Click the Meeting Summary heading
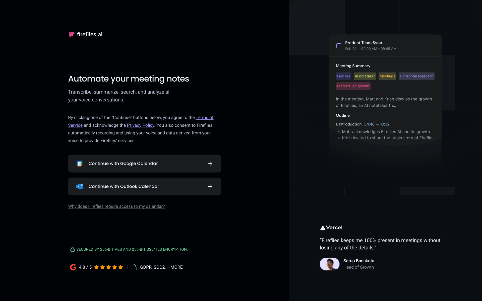This screenshot has height=301, width=482. 353,66
